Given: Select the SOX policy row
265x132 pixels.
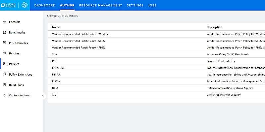Looking at the screenshot, I should [156, 54].
